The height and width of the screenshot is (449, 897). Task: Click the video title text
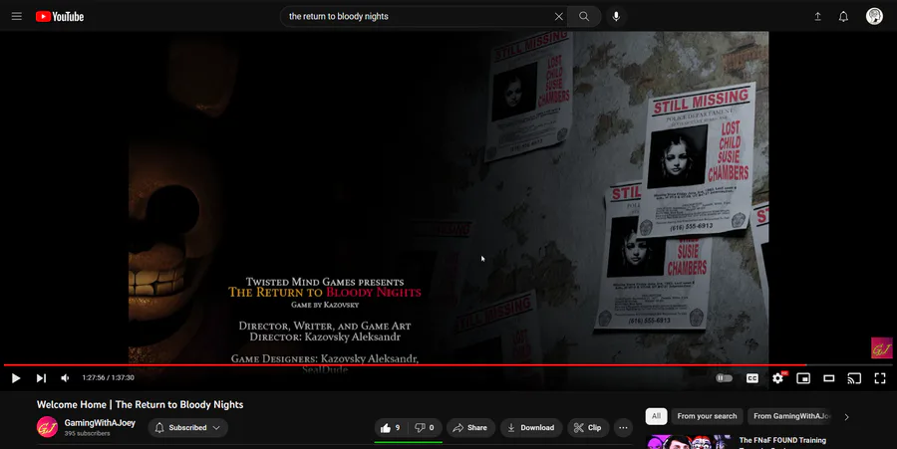point(141,404)
